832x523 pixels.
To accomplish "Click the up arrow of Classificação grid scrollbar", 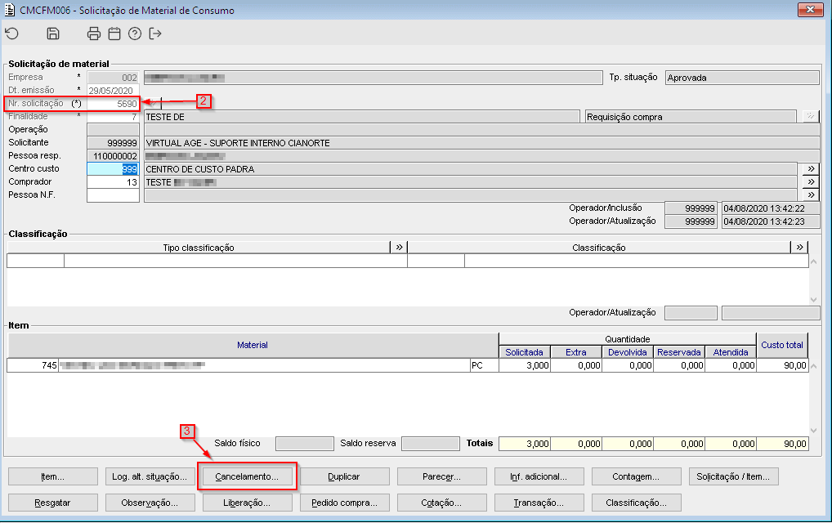I will coord(814,261).
